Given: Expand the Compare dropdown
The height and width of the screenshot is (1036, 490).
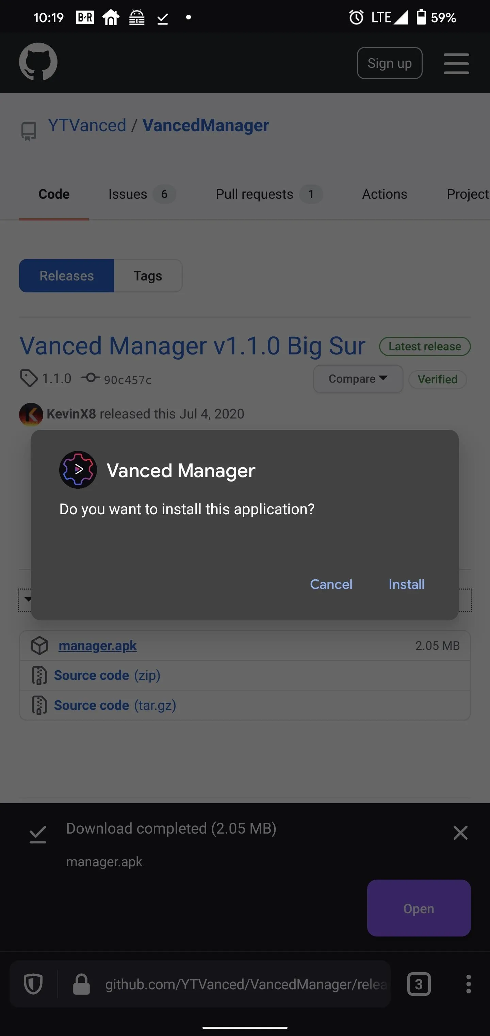Looking at the screenshot, I should 358,379.
